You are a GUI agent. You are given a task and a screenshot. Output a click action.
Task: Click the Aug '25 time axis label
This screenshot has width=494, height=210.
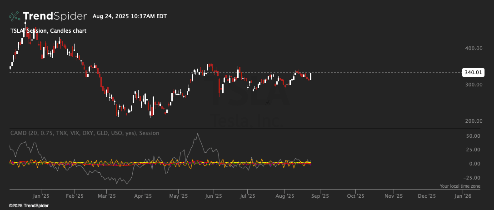tap(285, 196)
